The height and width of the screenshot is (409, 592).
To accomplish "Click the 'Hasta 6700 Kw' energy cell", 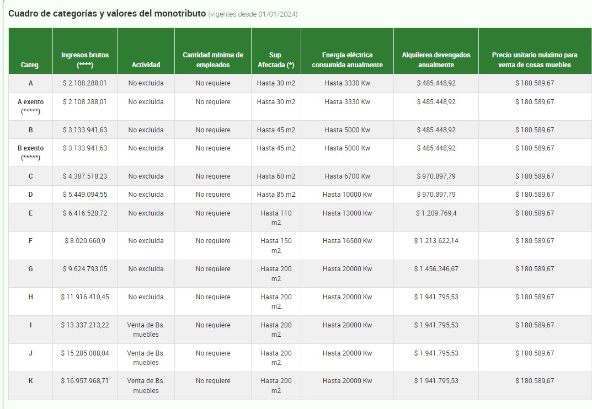I will coord(347,176).
